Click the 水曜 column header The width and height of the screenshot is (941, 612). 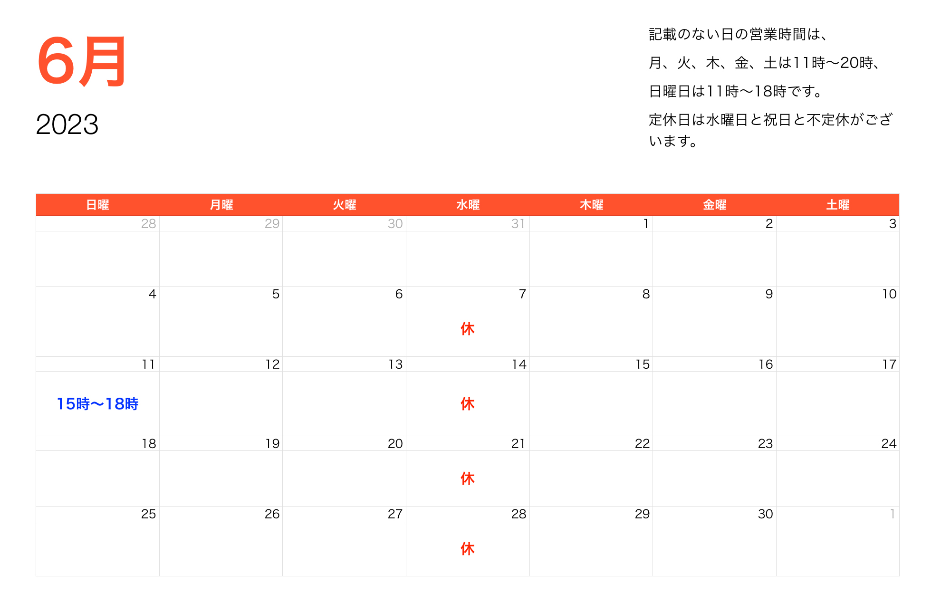pyautogui.click(x=467, y=204)
